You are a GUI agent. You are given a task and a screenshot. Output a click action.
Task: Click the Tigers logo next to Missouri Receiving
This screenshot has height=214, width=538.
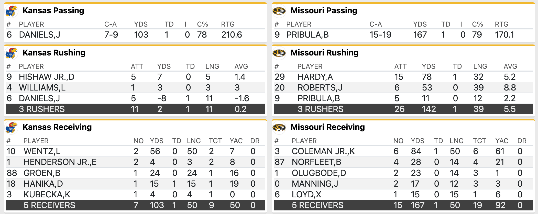[x=279, y=128]
